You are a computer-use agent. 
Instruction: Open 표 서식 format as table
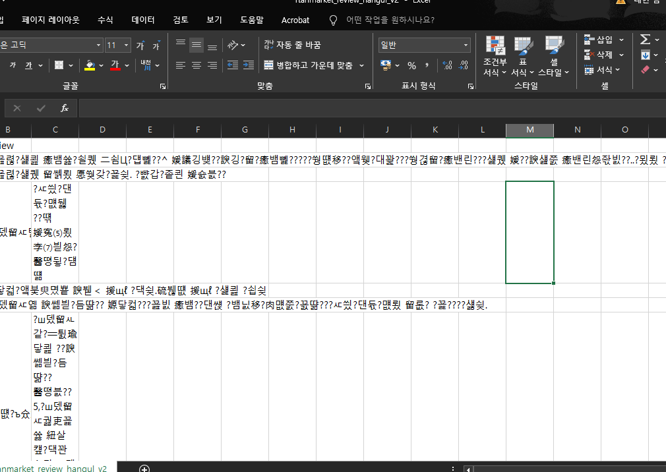coord(523,56)
